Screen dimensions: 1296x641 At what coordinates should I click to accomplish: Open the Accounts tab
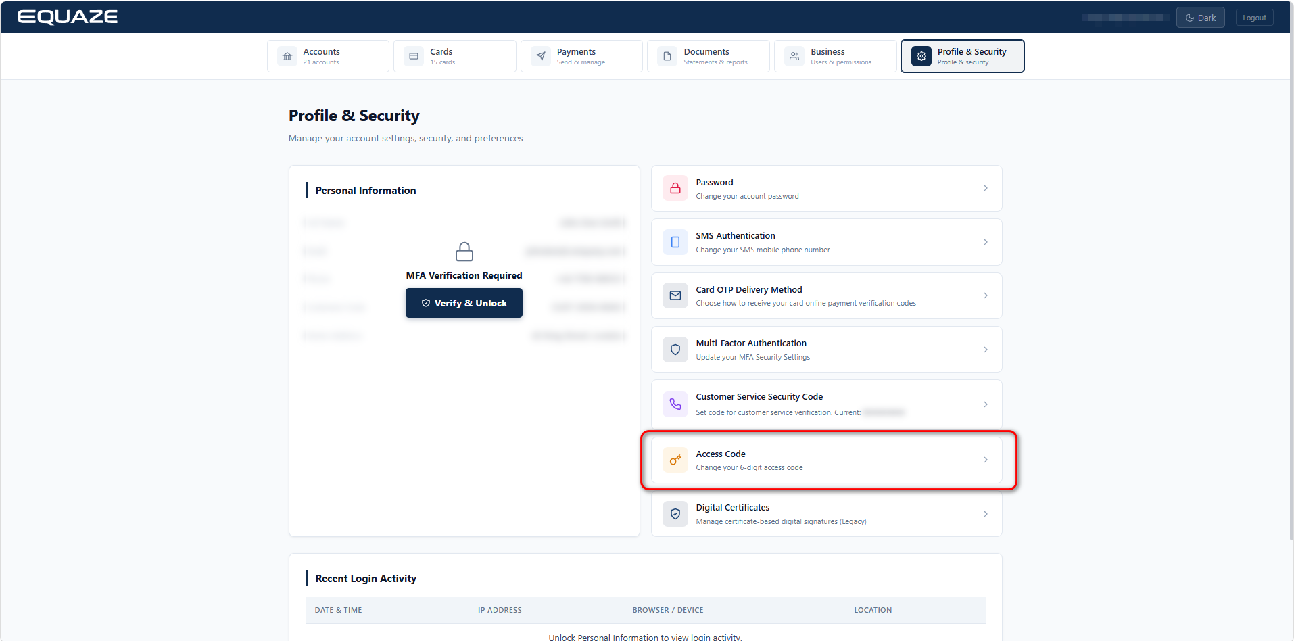point(328,56)
